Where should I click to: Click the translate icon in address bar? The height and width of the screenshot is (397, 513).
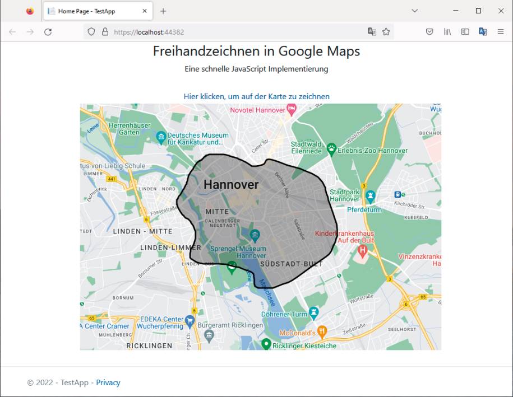[x=372, y=32]
